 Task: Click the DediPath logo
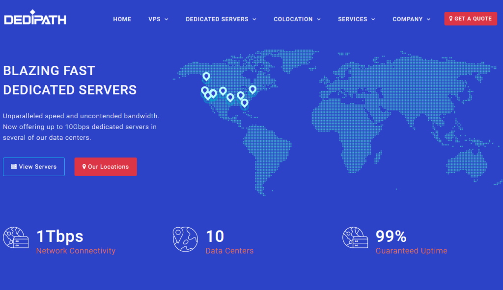(x=35, y=18)
